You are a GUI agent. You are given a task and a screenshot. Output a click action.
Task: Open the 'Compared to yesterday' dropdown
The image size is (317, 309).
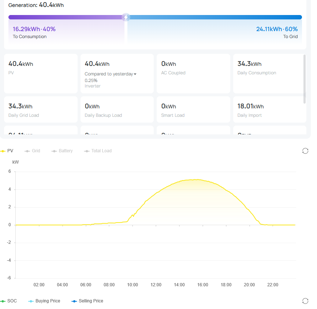point(111,74)
